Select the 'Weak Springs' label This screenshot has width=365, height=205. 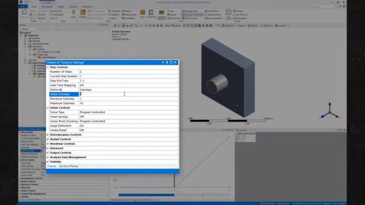(x=59, y=117)
